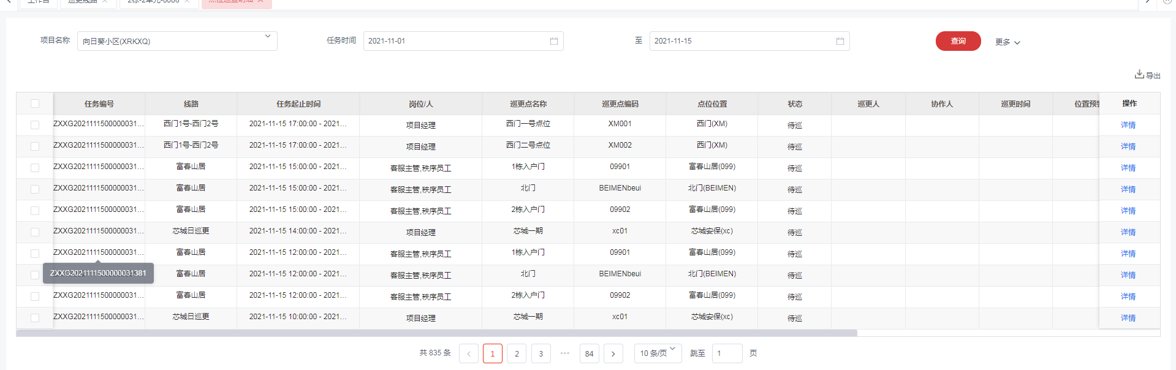The width and height of the screenshot is (1176, 370).
Task: Tick the checkbox for the 12:00 2栋入户门 row
Action: pos(35,296)
